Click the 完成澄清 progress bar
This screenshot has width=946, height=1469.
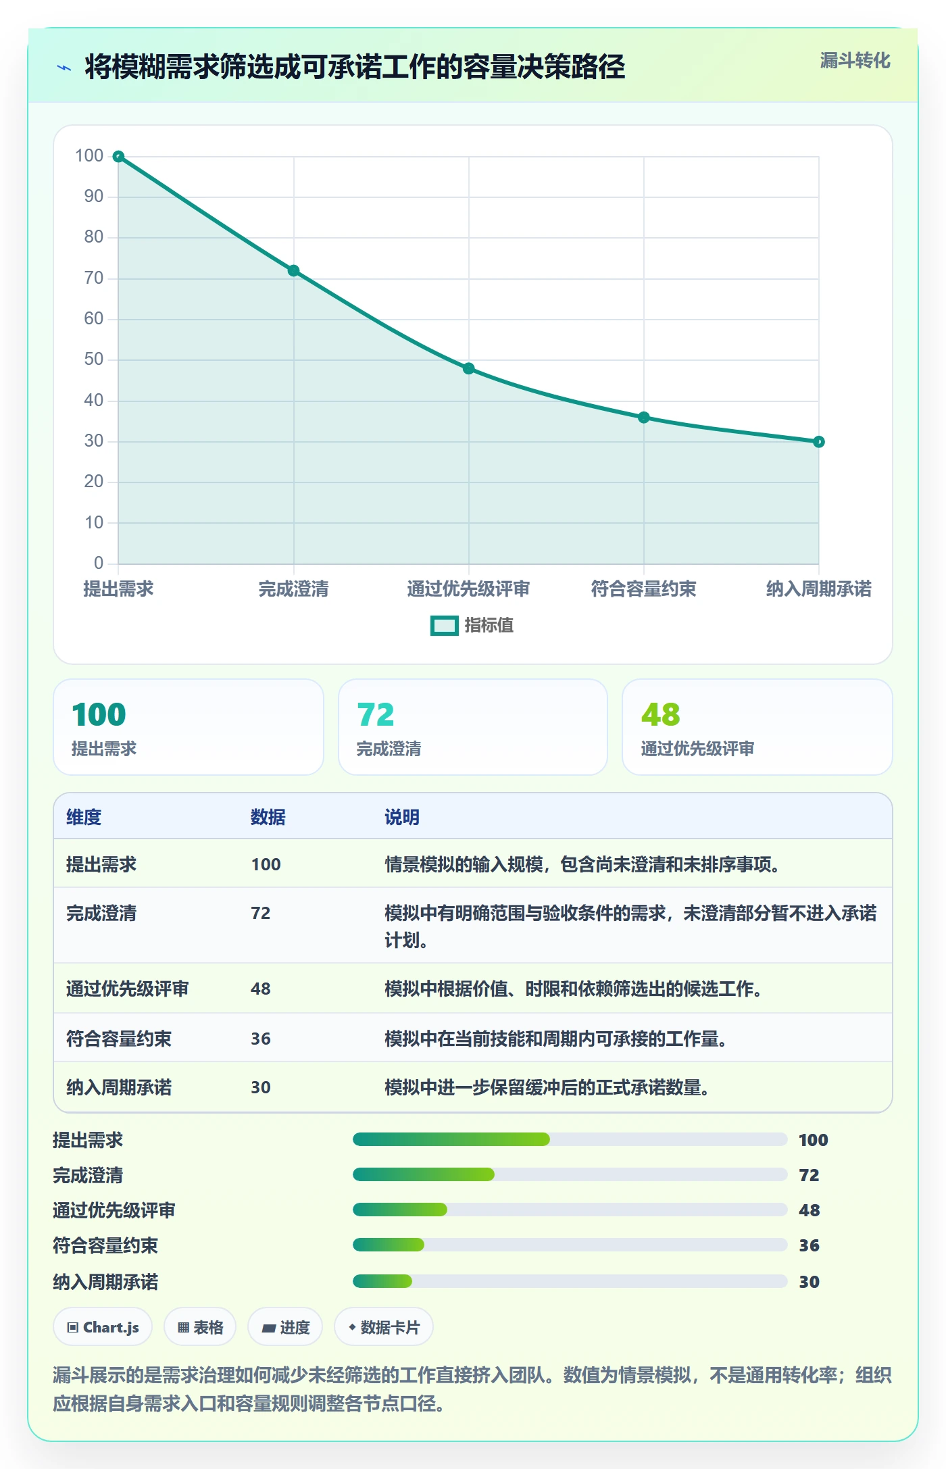570,1175
